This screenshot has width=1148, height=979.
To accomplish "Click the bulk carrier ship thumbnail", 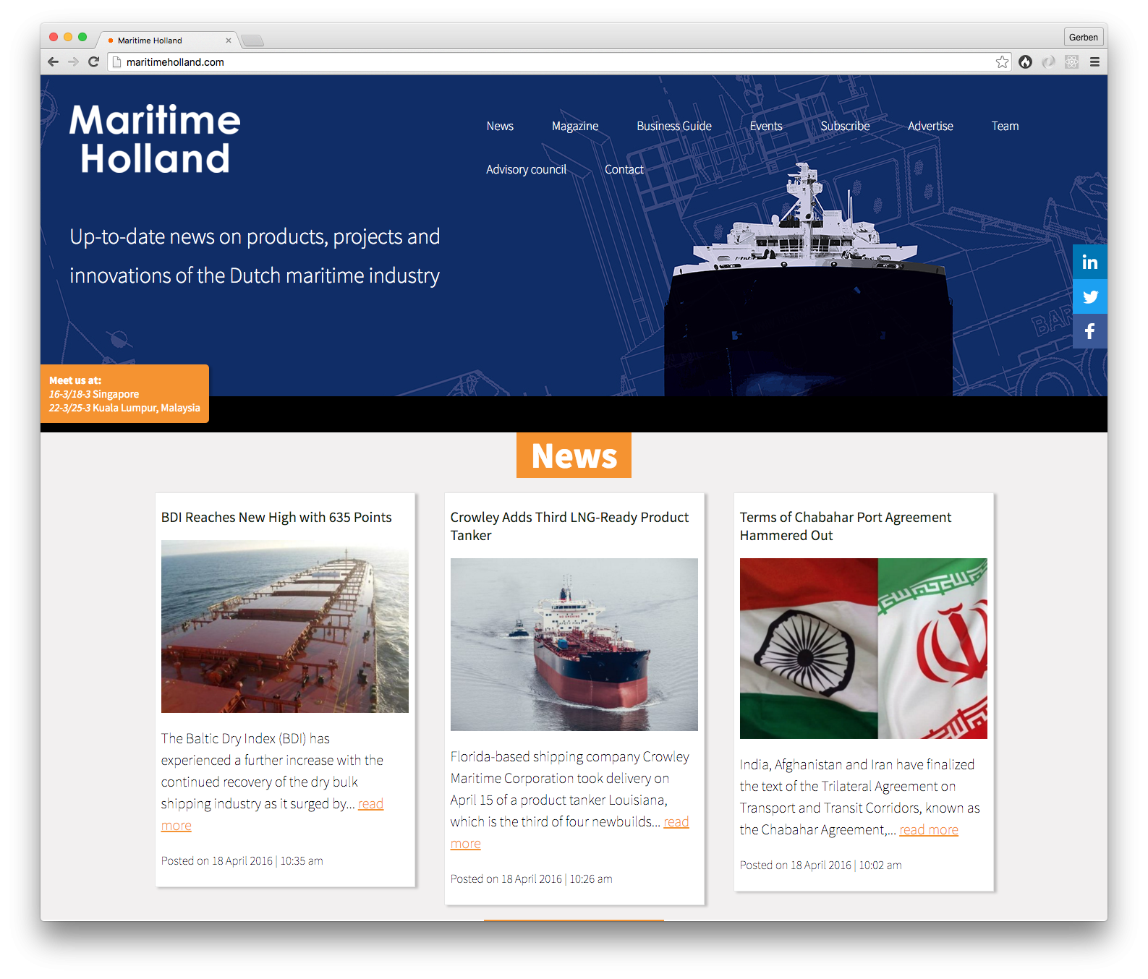I will (285, 626).
